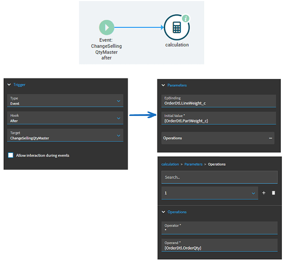Open the operation index dropdown showing 1
The width and height of the screenshot is (284, 262).
[x=210, y=193]
